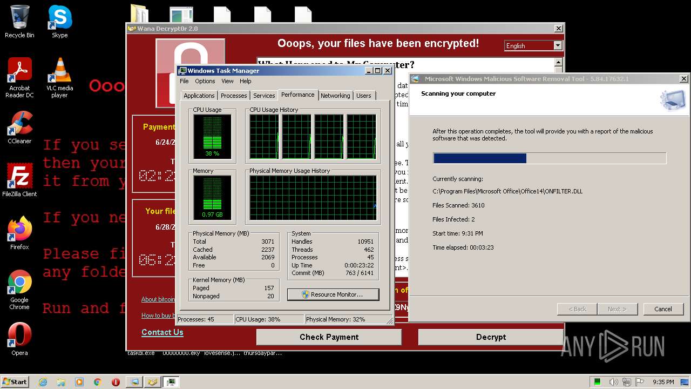
Task: Open the View menu in Task Manager
Action: click(227, 81)
